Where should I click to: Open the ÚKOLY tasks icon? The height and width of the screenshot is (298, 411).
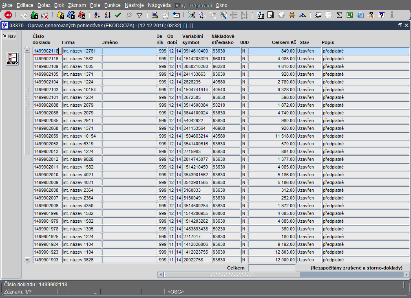pyautogui.click(x=12, y=59)
